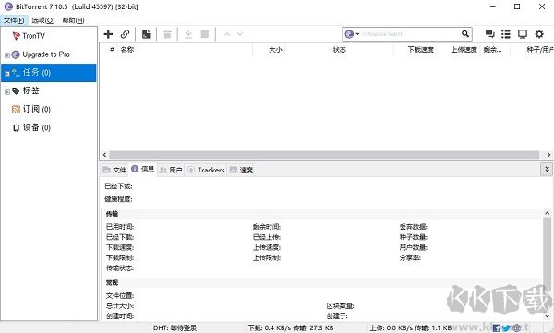Expand the Upgrade to Pro node
Screen dimensions: 554x333
(7, 55)
